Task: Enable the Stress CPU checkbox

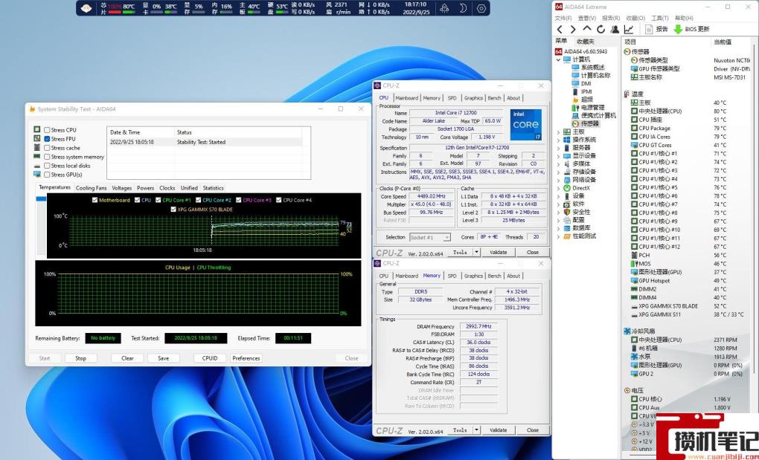Action: tap(47, 130)
